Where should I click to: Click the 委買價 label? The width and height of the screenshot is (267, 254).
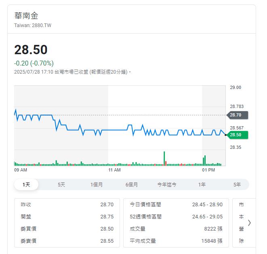(29, 229)
